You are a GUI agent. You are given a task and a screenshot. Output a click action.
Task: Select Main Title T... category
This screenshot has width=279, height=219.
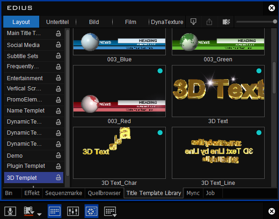click(x=34, y=33)
